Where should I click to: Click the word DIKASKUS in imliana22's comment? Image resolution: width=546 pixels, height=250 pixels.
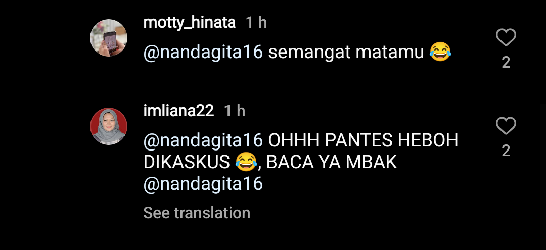187,163
